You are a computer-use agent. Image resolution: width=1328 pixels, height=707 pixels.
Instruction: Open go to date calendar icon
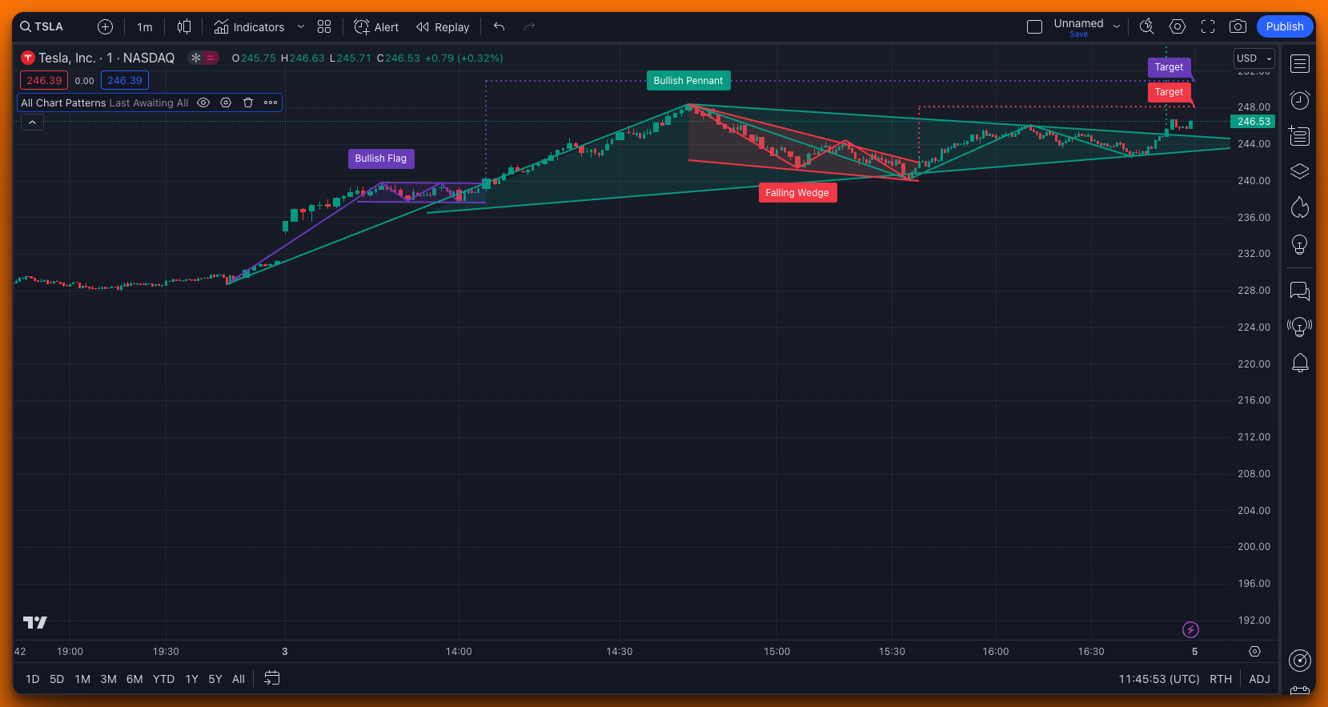[x=272, y=678]
